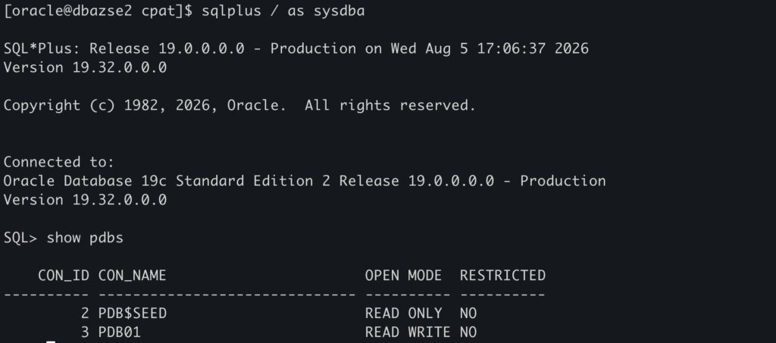Click the Oracle Database 19c Standard Edition line
This screenshot has width=776, height=343.
305,182
